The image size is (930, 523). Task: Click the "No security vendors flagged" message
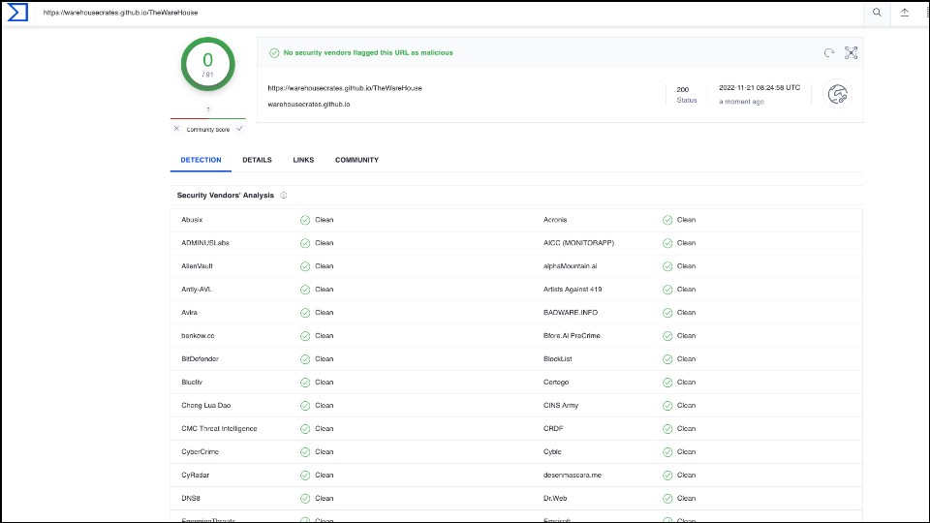(368, 52)
